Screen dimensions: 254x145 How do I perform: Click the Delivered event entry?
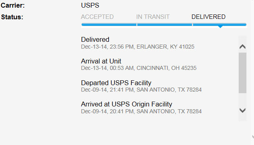pos(95,39)
